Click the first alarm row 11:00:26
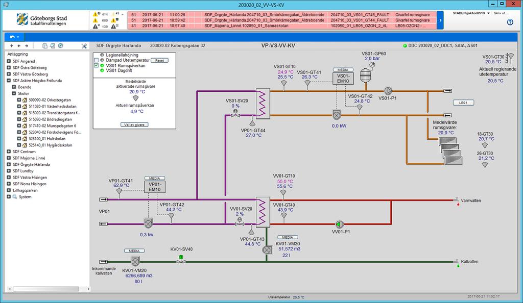523x303 pixels. [x=282, y=15]
